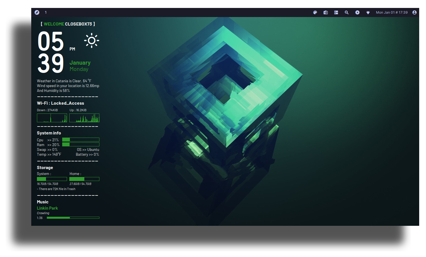Viewport: 426px width, 257px height.
Task: Click the 'Ram >> 20%' value
Action: 48,145
